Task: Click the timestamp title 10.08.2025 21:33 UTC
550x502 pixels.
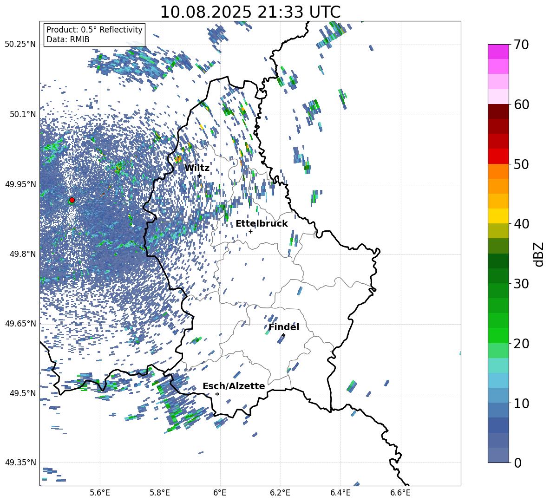Action: pyautogui.click(x=250, y=12)
